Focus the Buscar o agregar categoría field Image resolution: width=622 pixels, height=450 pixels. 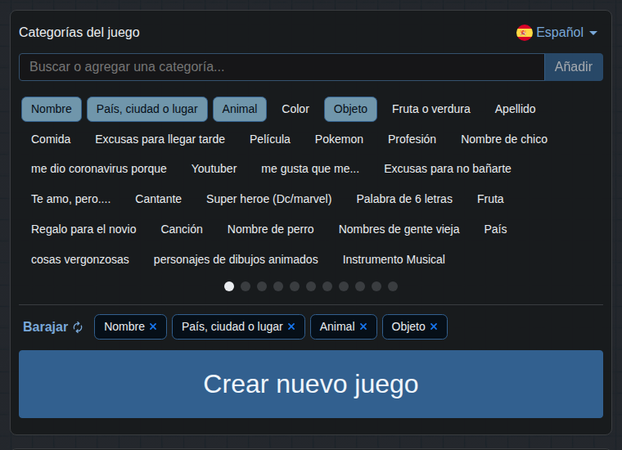pos(282,67)
